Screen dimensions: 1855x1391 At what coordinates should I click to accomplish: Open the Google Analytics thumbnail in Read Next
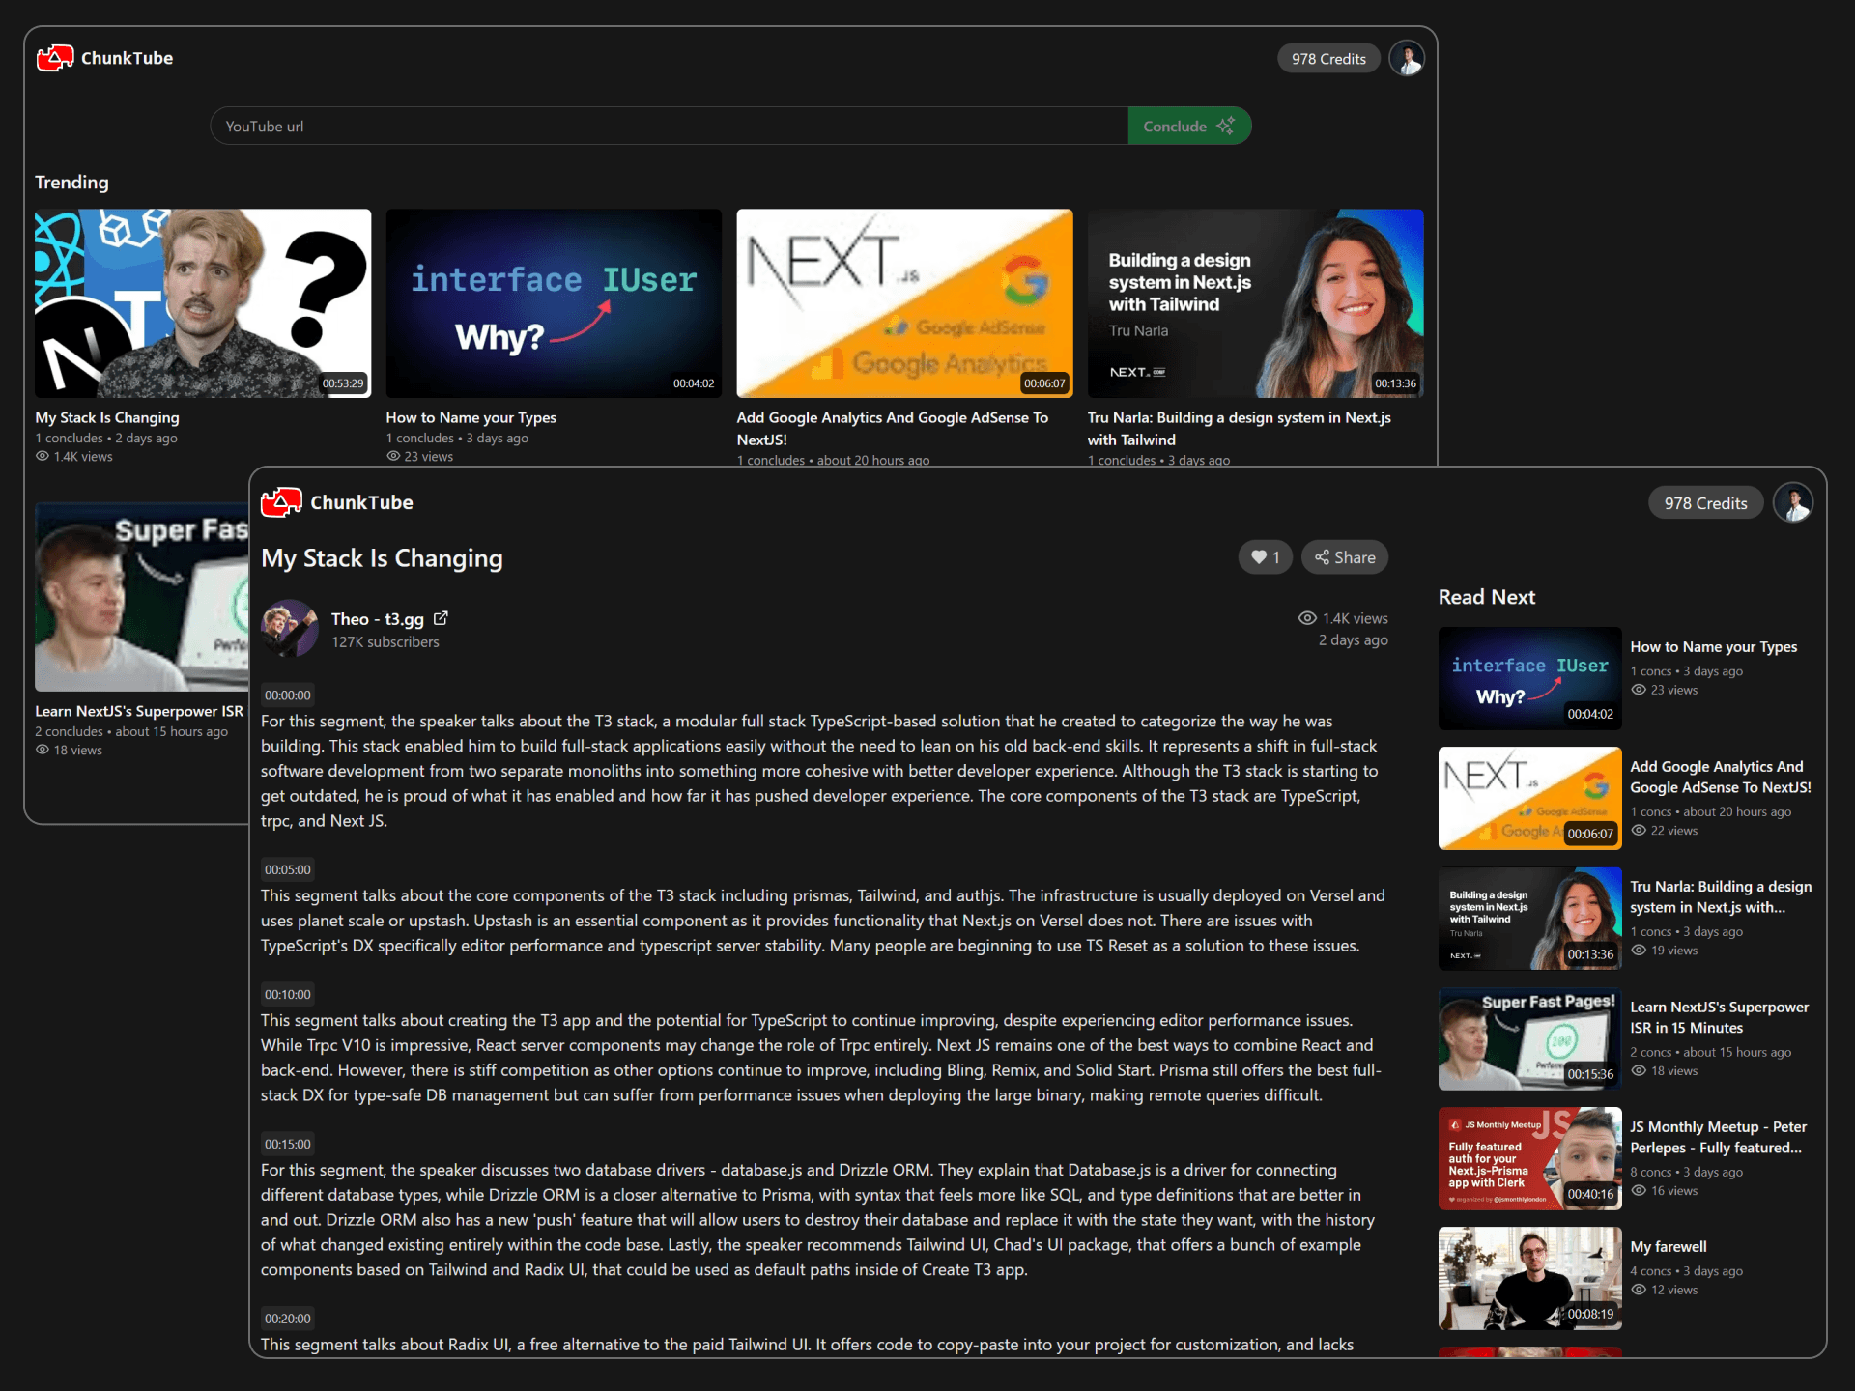[x=1529, y=799]
